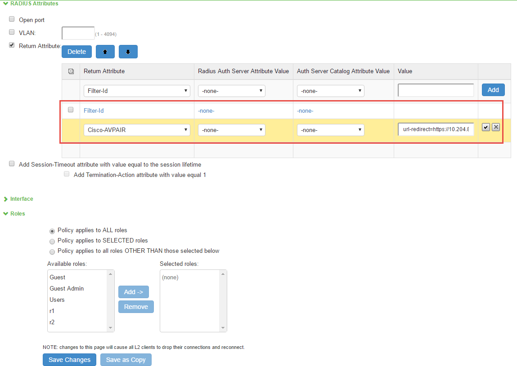Select Policy applies to ALL roles

(x=52, y=231)
